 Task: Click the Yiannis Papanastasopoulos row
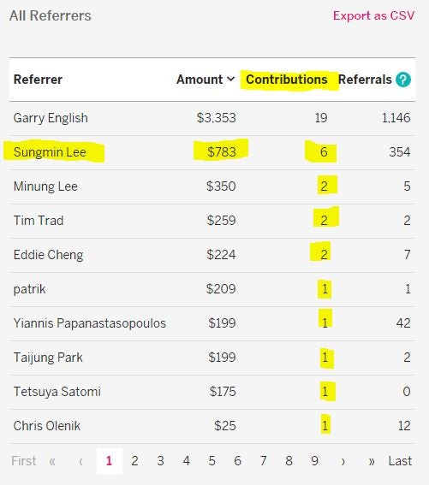[x=212, y=323]
